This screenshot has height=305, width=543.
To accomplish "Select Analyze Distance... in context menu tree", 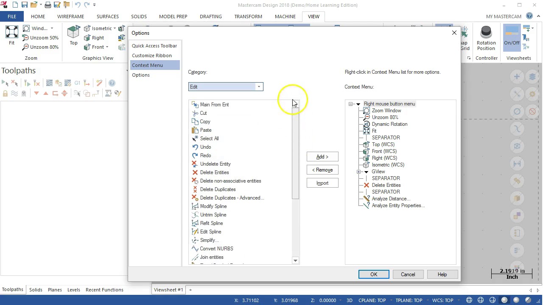I will 391,199.
